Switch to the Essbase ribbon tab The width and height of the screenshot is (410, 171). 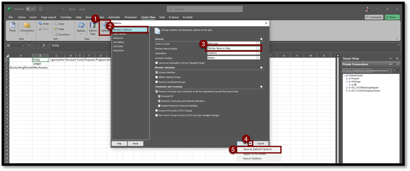point(174,17)
